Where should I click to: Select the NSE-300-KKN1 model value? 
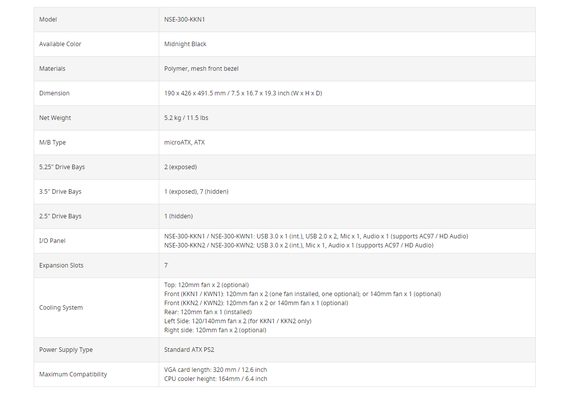point(184,20)
